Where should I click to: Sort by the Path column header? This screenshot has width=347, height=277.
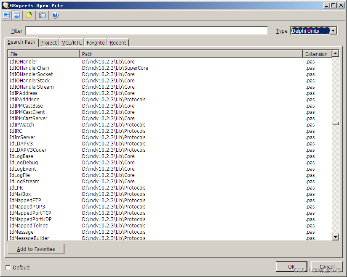191,54
